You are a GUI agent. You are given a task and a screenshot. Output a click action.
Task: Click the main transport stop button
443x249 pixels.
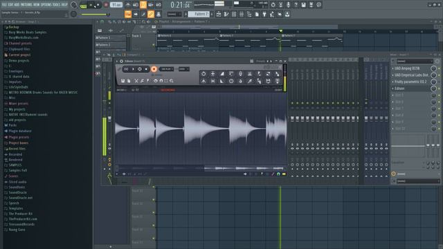tap(98, 5)
